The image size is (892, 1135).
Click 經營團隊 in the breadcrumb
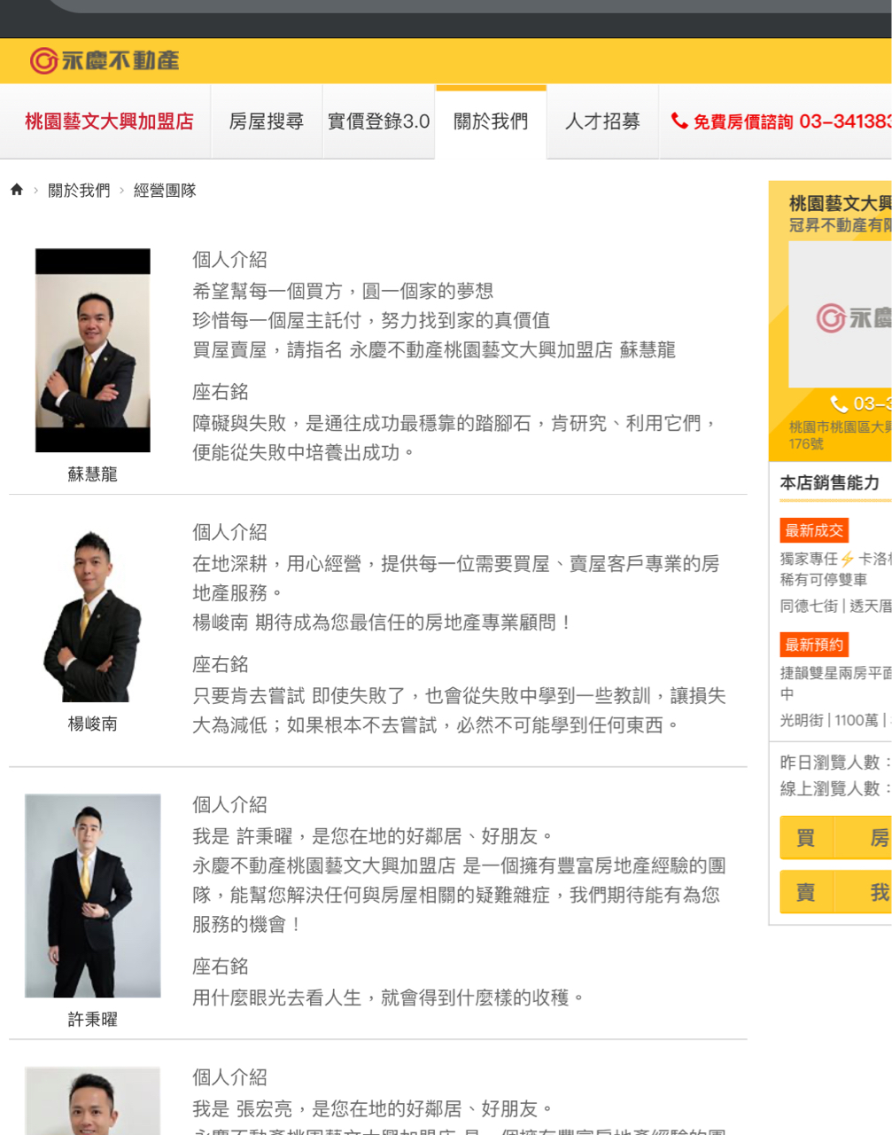click(x=165, y=191)
